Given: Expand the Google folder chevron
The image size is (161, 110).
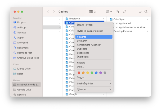Looking at the screenshot, I should [103, 94].
